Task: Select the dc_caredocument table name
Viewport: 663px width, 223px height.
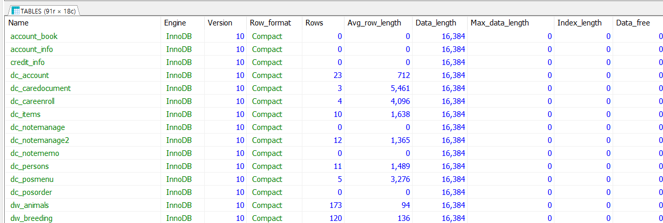Action: point(41,88)
